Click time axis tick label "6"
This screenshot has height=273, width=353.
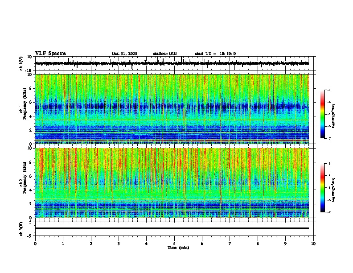pos(202,244)
